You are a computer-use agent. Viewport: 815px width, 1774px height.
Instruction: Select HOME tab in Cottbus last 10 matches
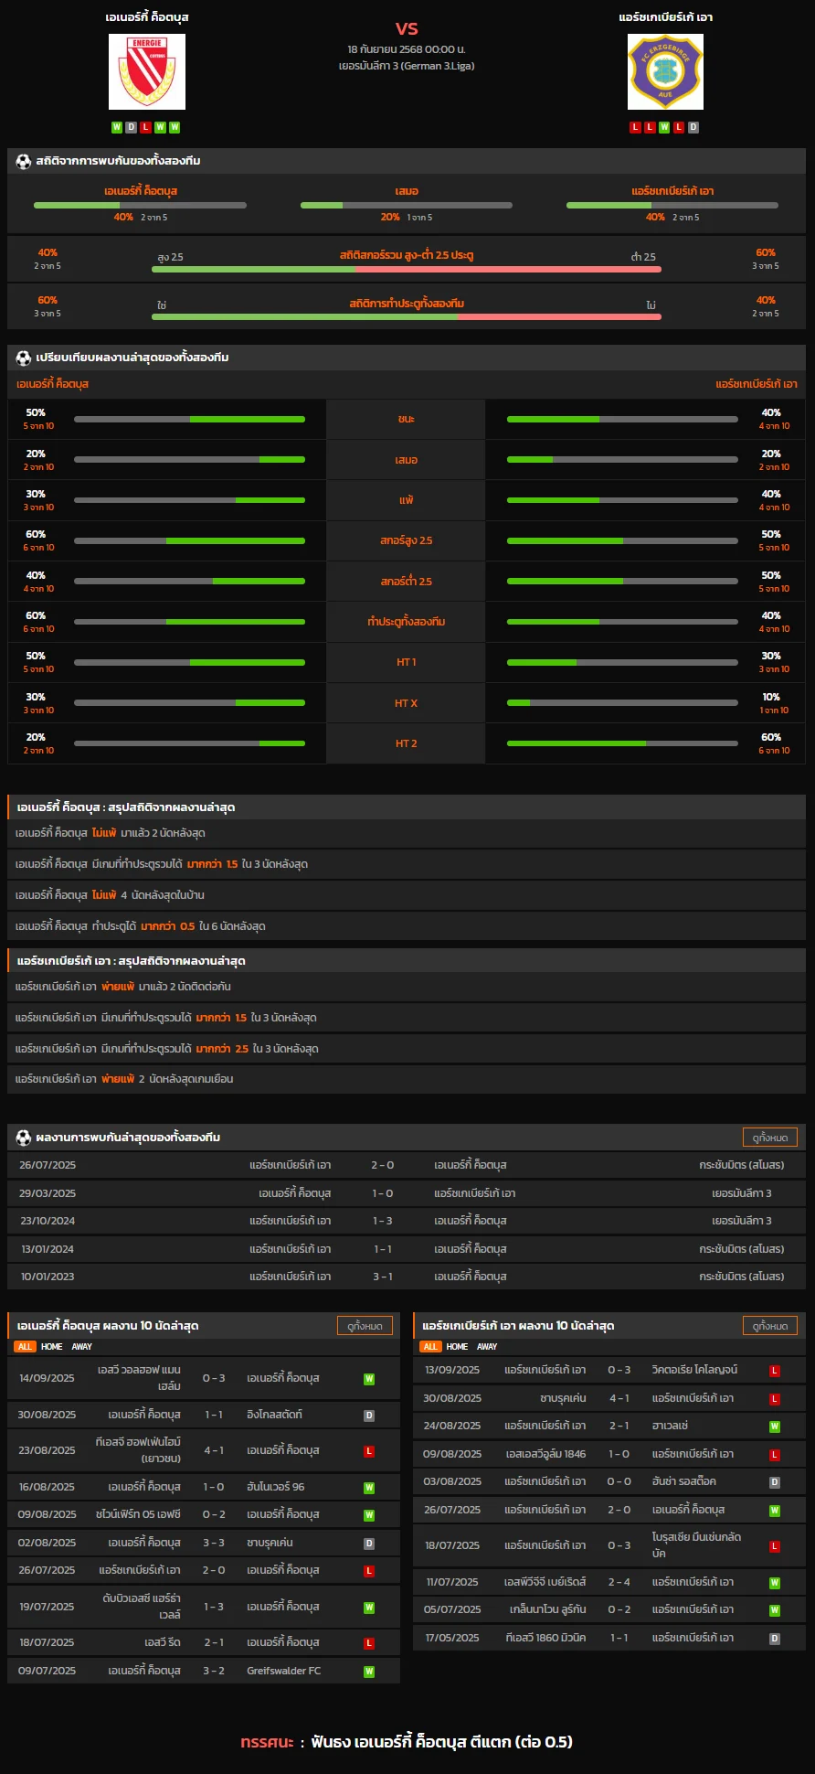point(52,1347)
